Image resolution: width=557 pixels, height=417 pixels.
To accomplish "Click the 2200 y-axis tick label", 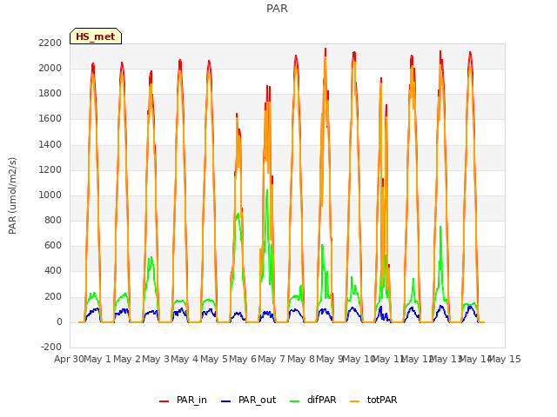I will pyautogui.click(x=50, y=43).
